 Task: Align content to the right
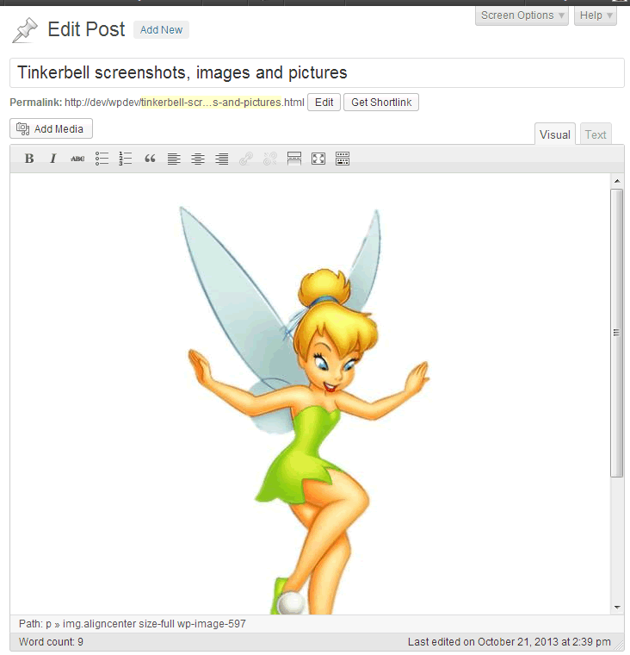(222, 159)
